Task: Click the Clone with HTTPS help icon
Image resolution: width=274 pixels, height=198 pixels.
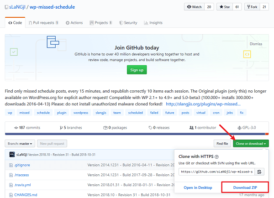Action: click(x=216, y=157)
